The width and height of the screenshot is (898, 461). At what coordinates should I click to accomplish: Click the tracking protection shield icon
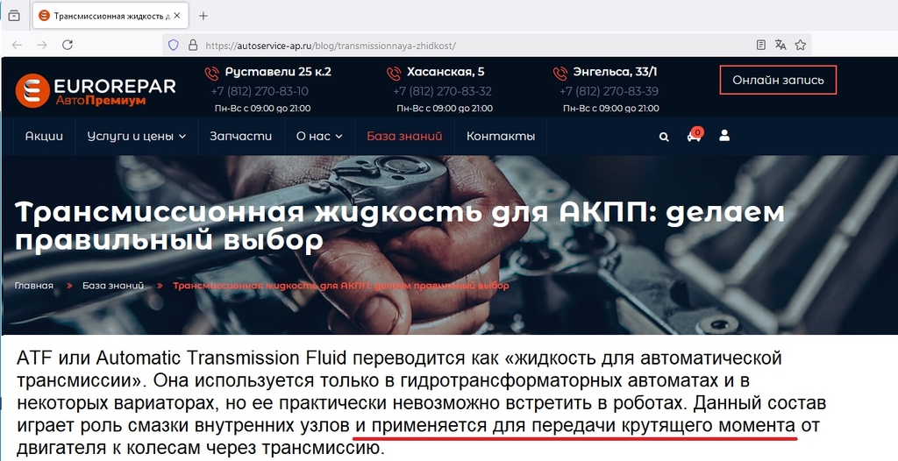174,45
